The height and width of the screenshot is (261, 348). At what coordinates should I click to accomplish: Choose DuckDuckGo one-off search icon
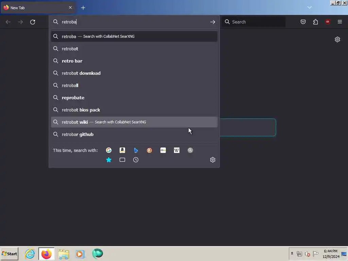click(x=150, y=150)
